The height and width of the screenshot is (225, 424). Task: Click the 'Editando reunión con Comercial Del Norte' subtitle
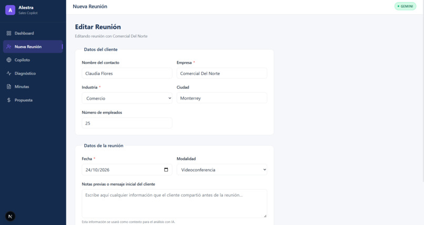pos(111,36)
